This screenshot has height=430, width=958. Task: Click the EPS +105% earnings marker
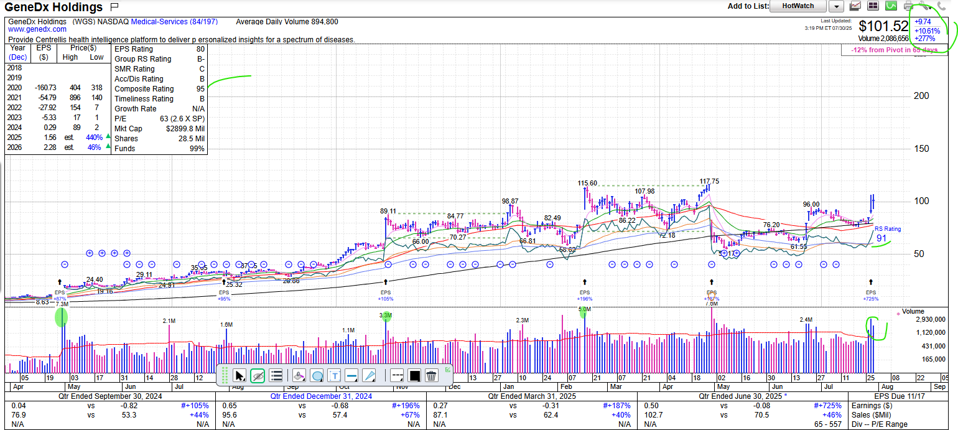click(x=386, y=294)
